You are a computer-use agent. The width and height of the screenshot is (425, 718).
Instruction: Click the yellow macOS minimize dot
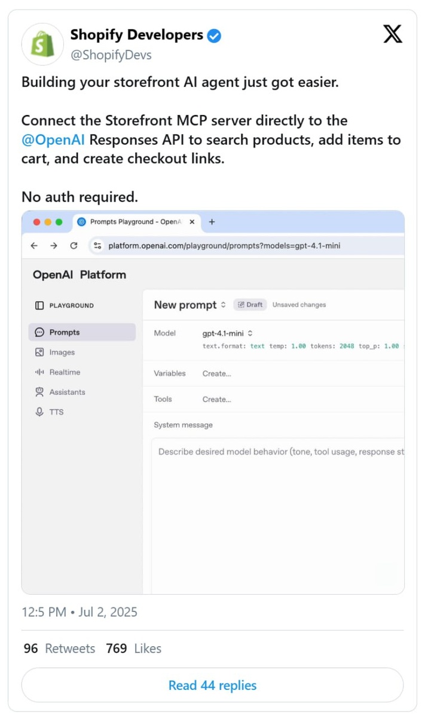click(x=48, y=222)
